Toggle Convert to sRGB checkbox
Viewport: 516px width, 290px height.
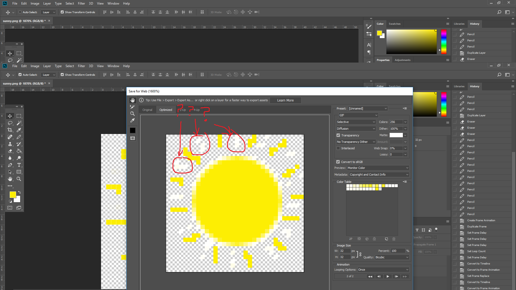point(338,162)
